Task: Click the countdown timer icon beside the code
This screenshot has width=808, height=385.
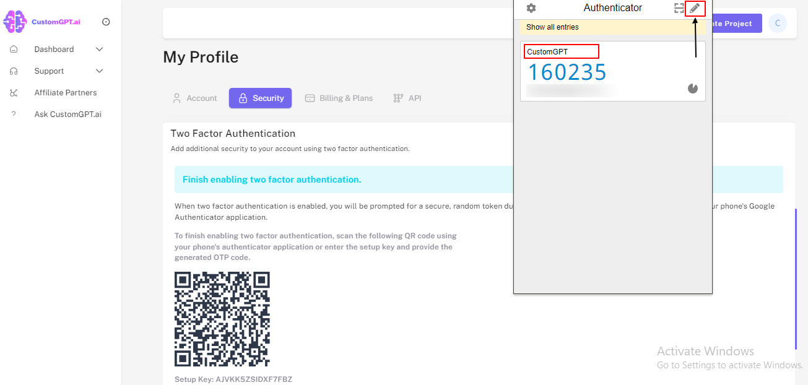Action: coord(692,88)
